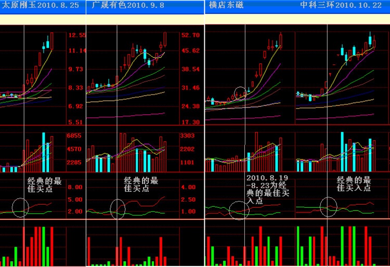Click 经典的最佳买入点 note on the 中科三环 chart

(354, 184)
